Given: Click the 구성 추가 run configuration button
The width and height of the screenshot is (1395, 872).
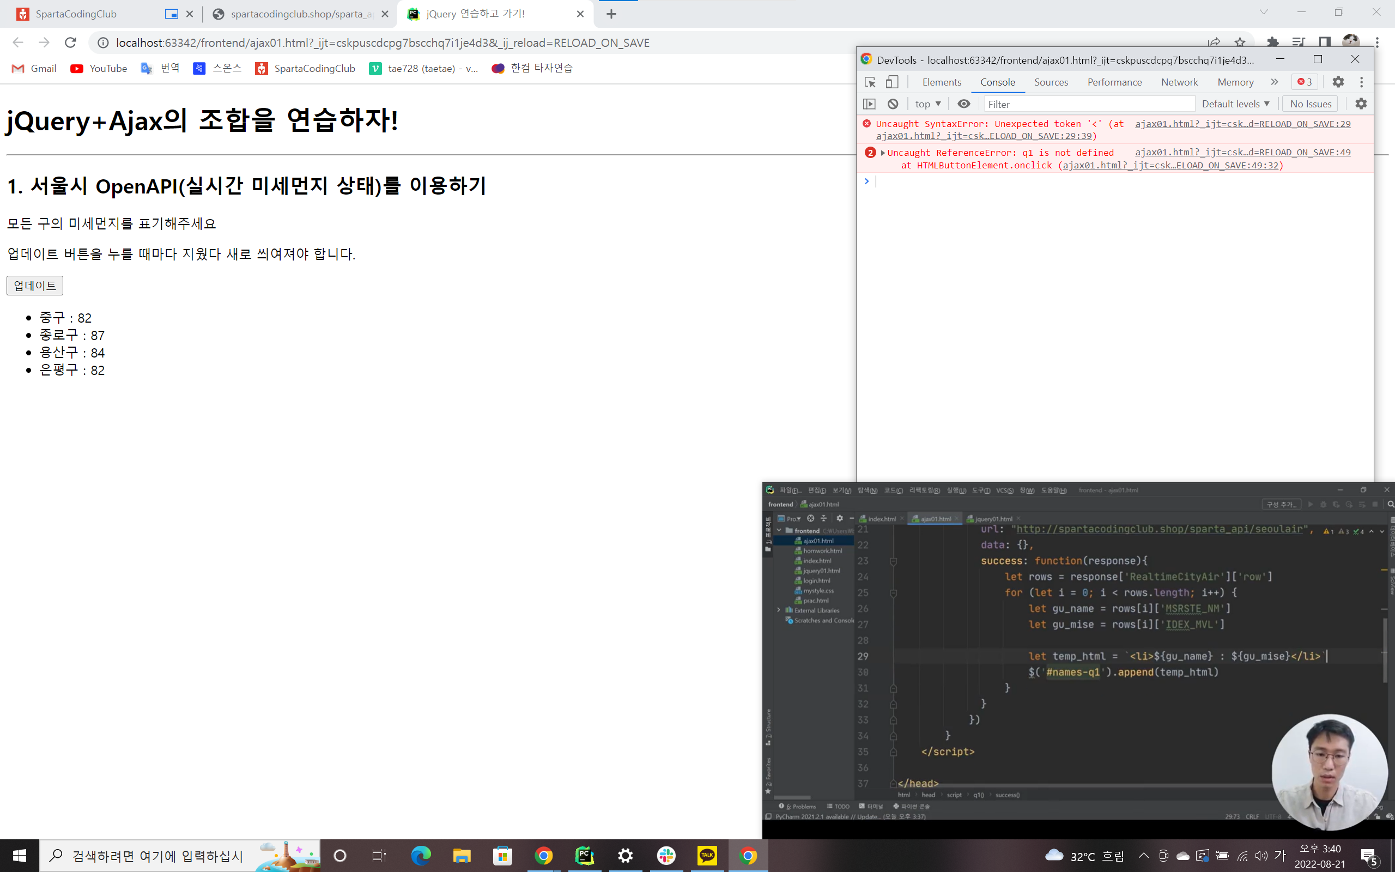Looking at the screenshot, I should pos(1281,504).
